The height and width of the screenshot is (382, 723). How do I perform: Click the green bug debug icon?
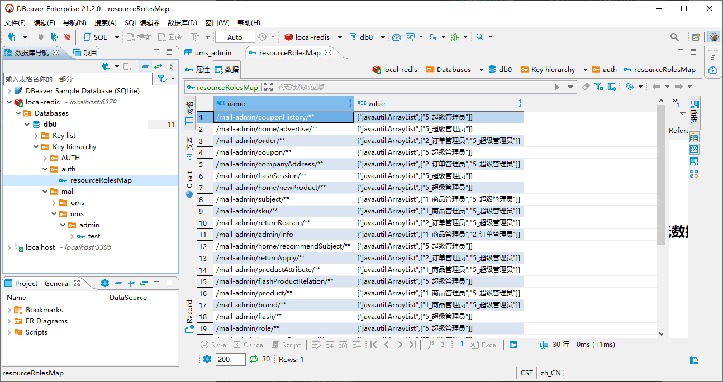(x=455, y=37)
